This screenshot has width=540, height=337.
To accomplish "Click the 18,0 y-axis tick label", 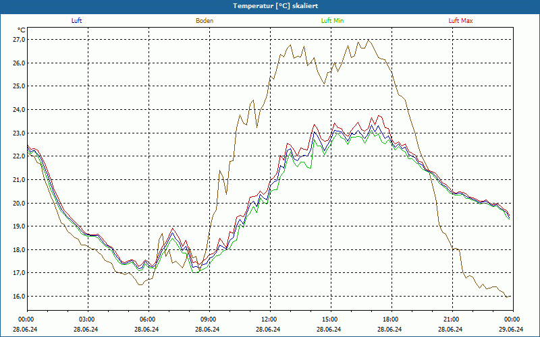I will (19, 249).
